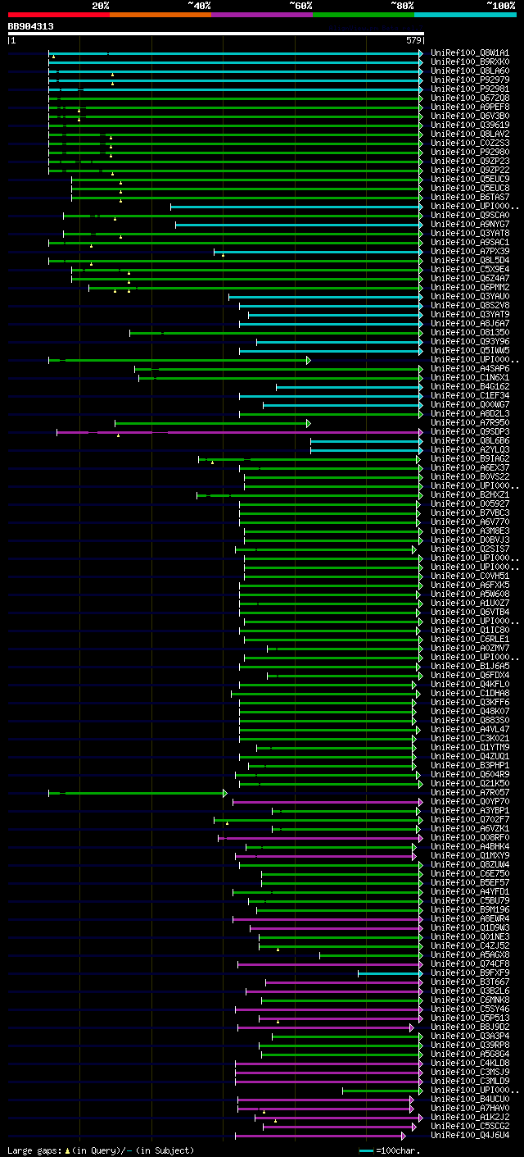Select the UniRef100_C0VH51 label
The image size is (524, 1157).
click(x=470, y=576)
